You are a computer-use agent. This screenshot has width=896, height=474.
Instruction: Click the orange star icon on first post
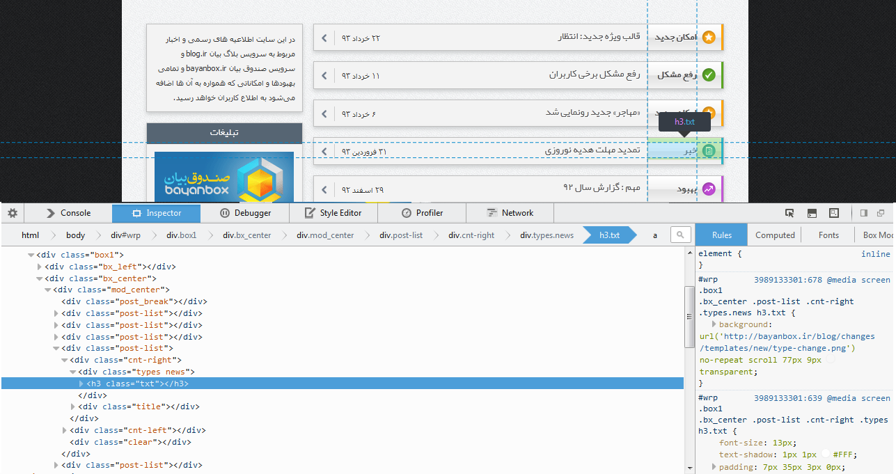[x=709, y=37]
